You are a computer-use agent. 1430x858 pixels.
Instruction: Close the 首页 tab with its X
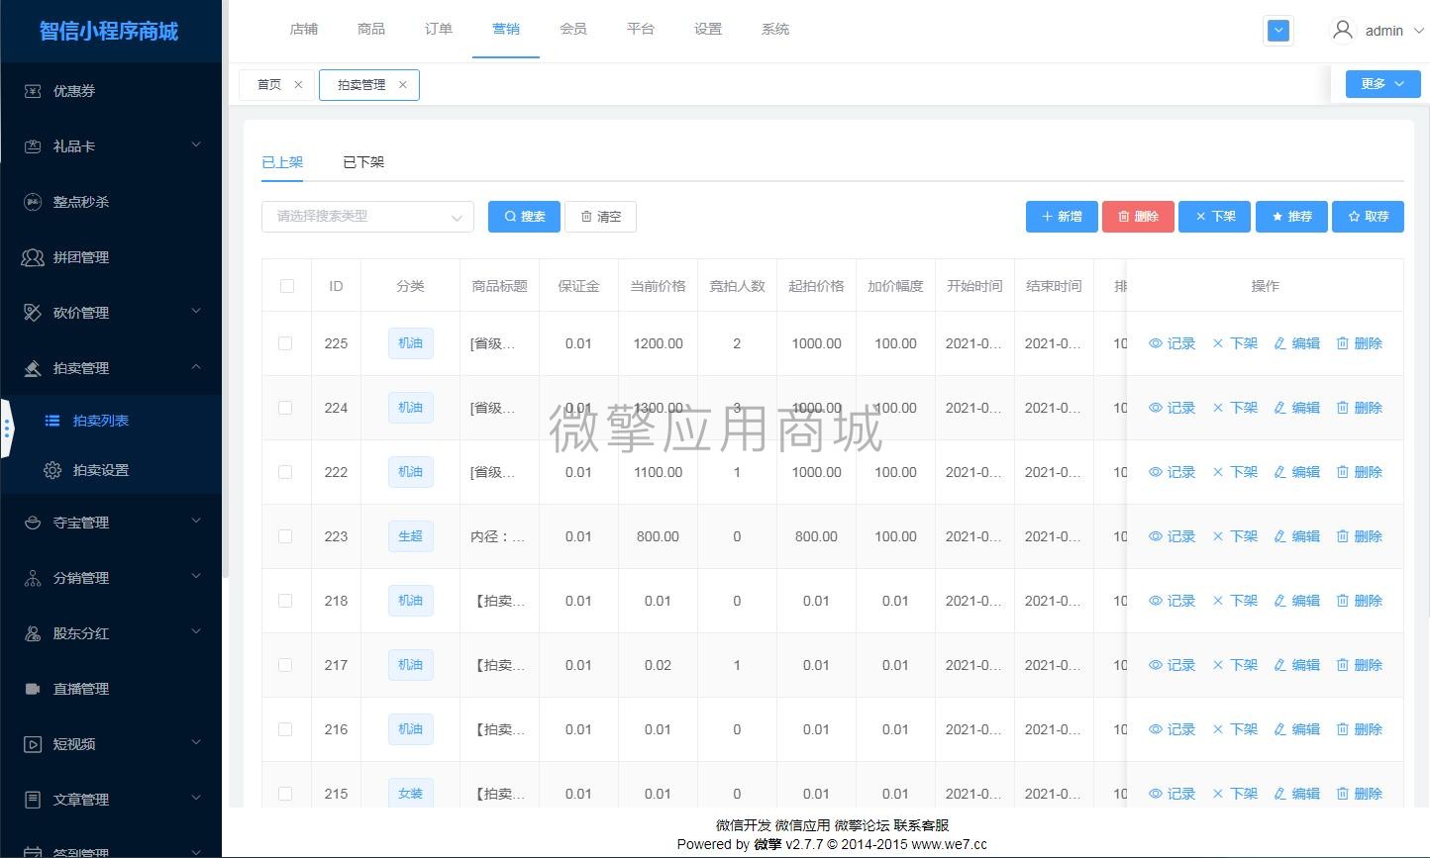pyautogui.click(x=298, y=85)
